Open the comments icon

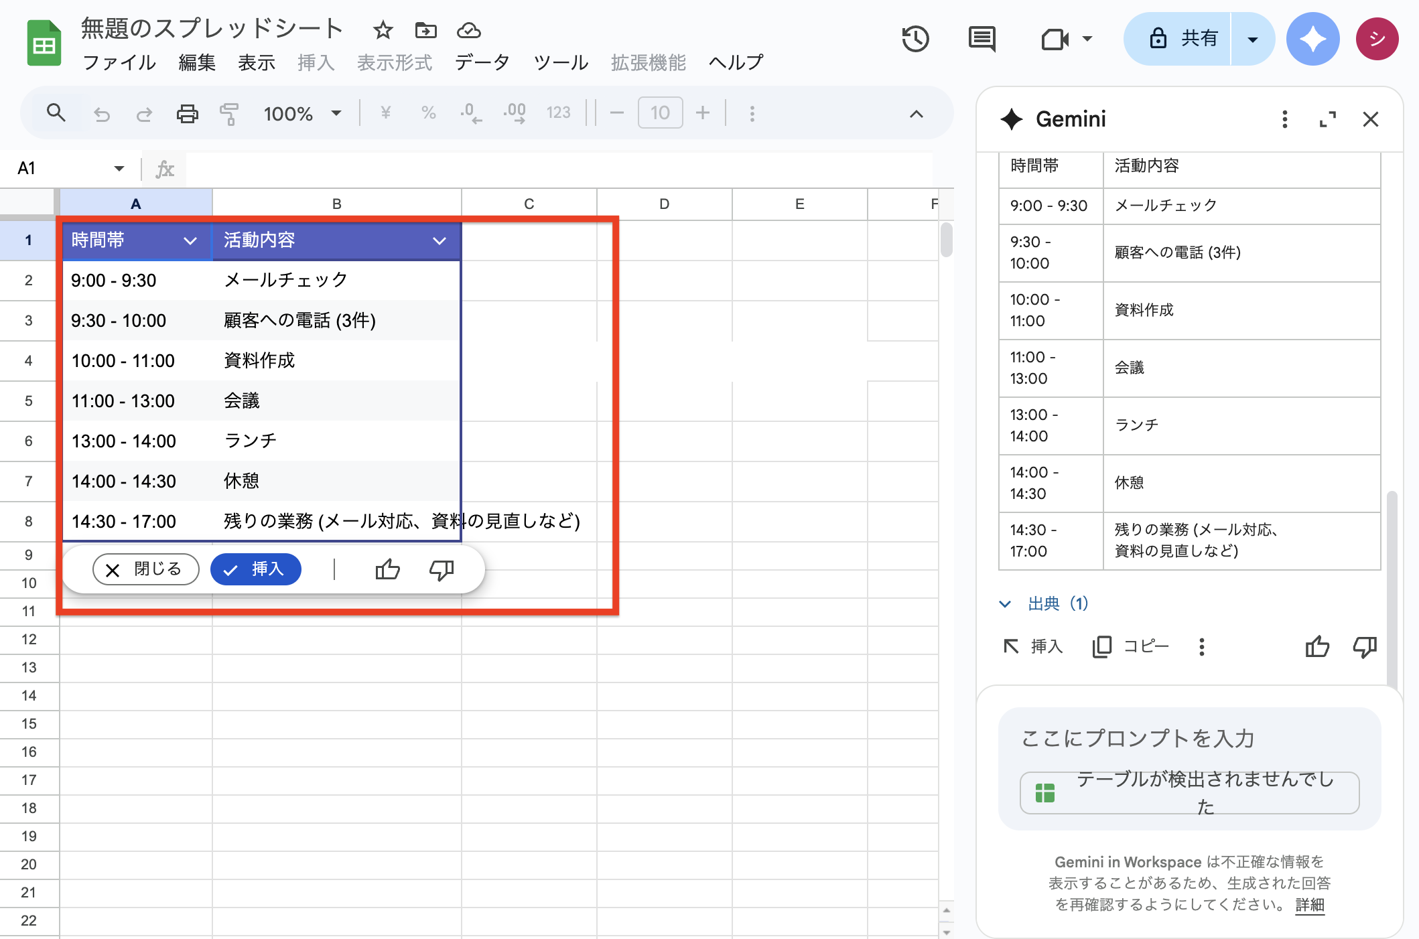982,39
